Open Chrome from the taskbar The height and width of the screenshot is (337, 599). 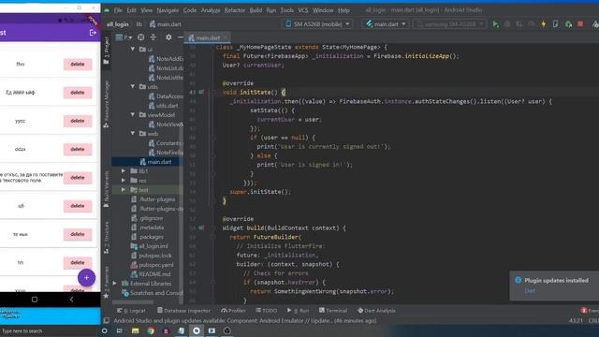click(x=151, y=330)
